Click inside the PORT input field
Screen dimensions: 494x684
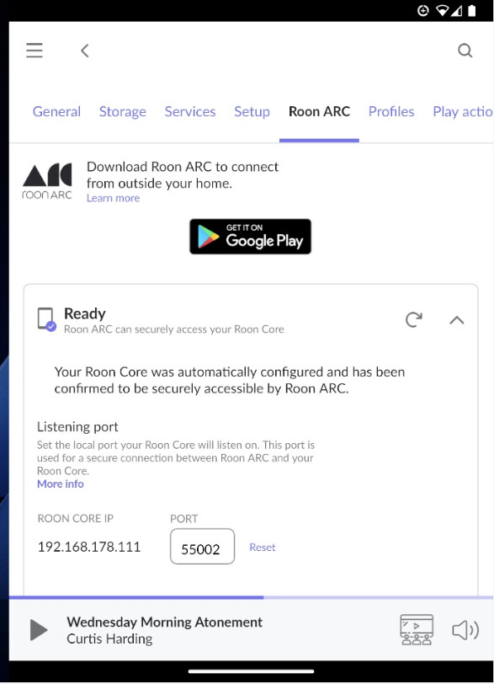[202, 547]
